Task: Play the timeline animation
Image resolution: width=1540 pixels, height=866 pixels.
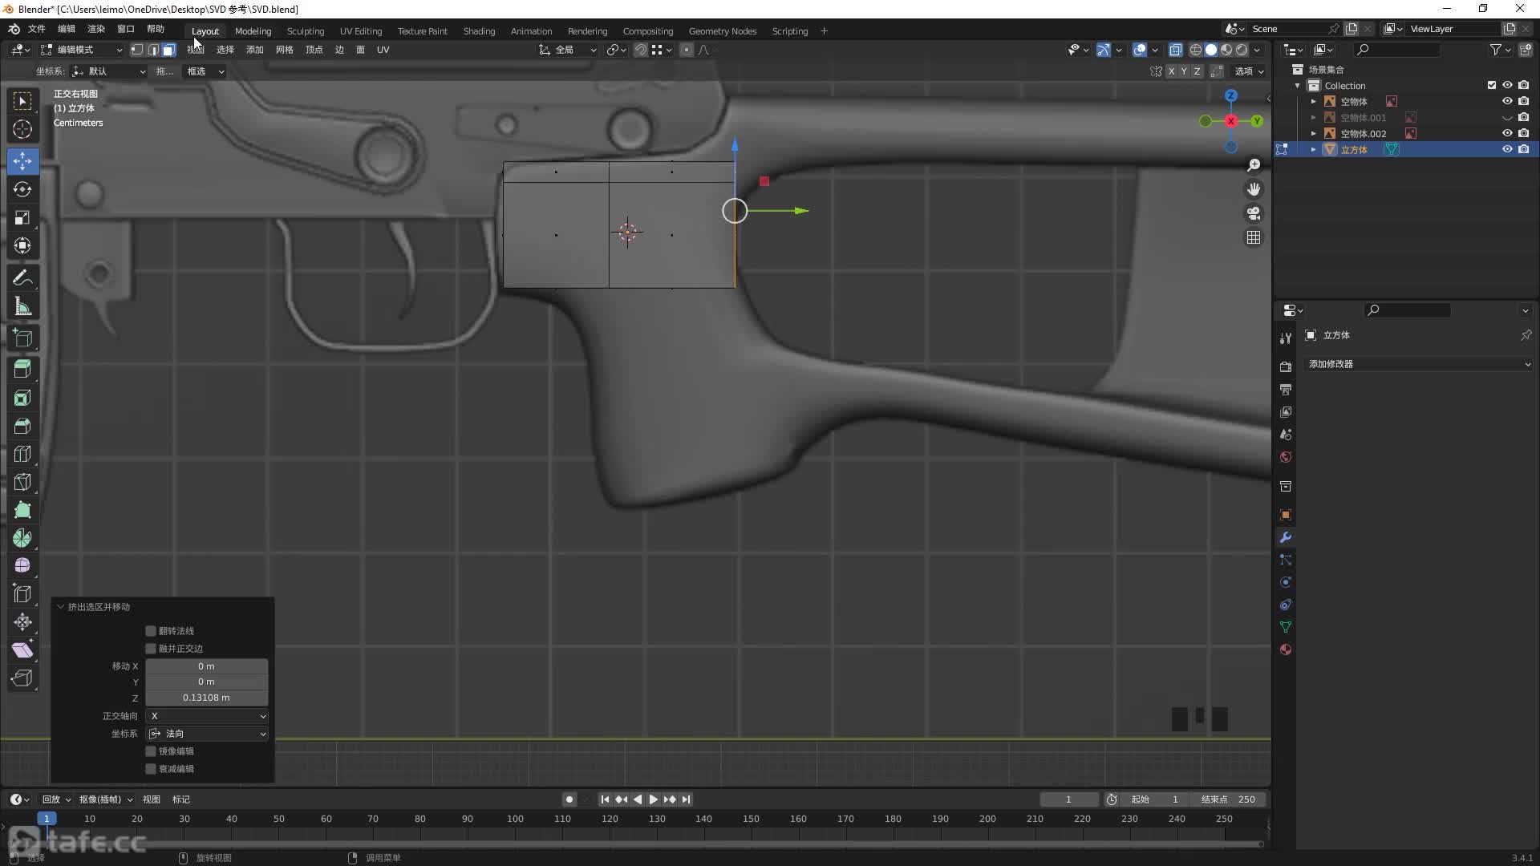Action: click(653, 799)
